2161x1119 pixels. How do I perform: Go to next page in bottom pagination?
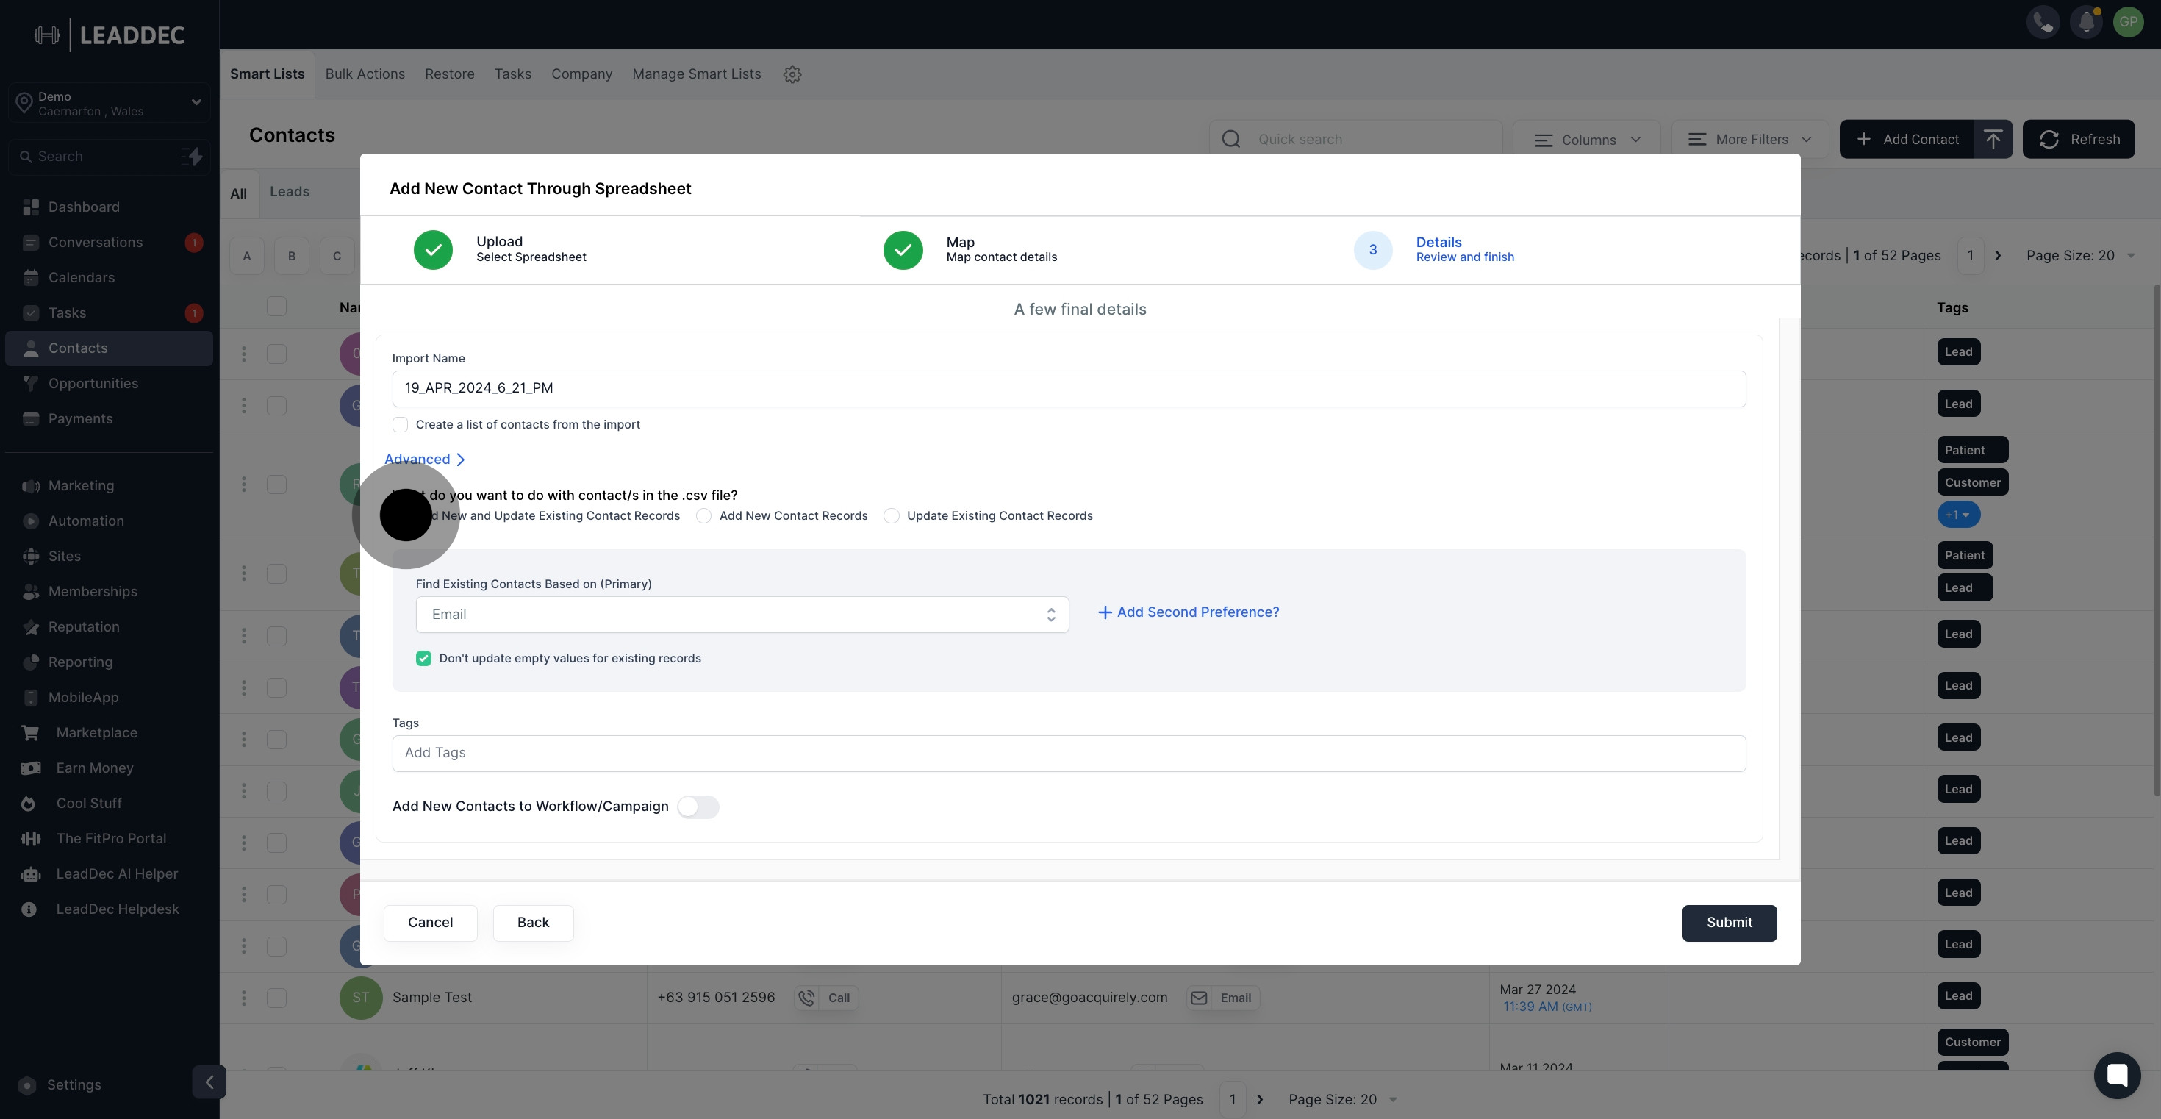[1259, 1099]
